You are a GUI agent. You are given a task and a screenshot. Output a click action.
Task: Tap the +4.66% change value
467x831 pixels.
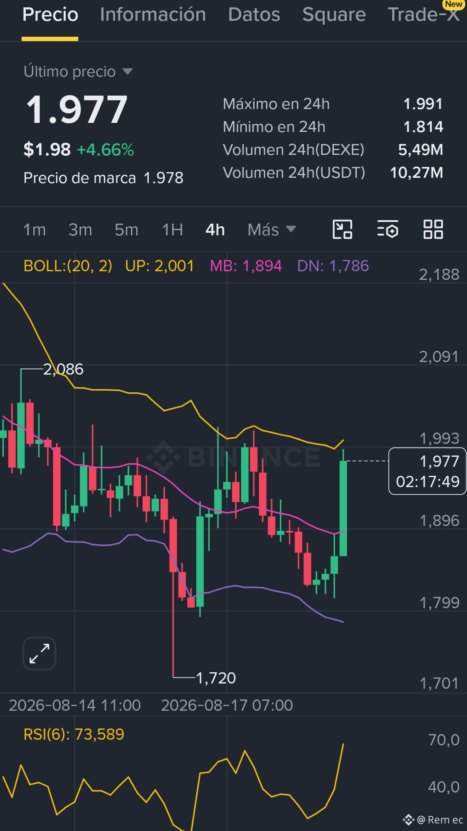[106, 150]
